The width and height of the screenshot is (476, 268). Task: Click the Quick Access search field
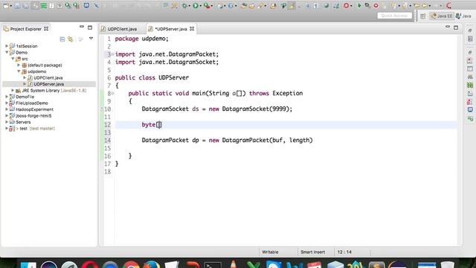click(394, 16)
